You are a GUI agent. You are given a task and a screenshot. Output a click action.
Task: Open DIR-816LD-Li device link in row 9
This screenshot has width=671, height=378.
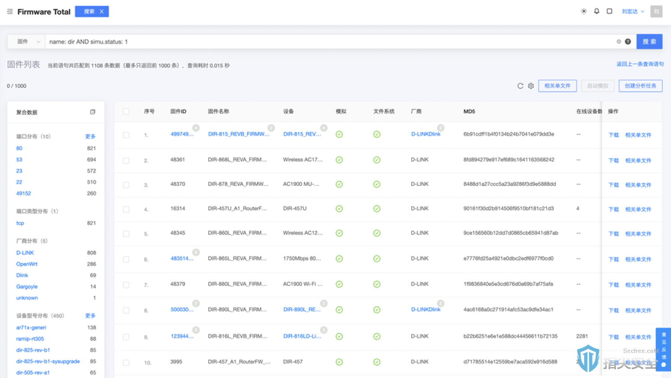pos(302,336)
